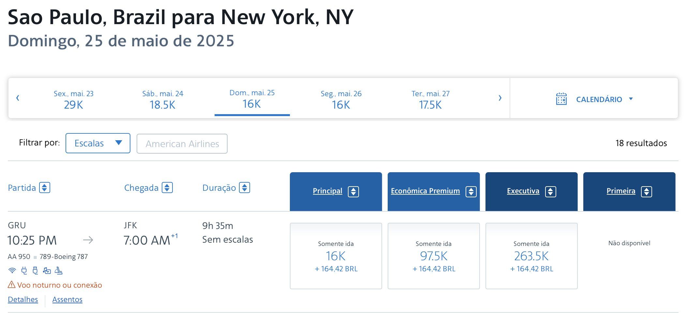This screenshot has height=317, width=686.
Task: Click the Sem escalas text
Action: click(x=228, y=240)
